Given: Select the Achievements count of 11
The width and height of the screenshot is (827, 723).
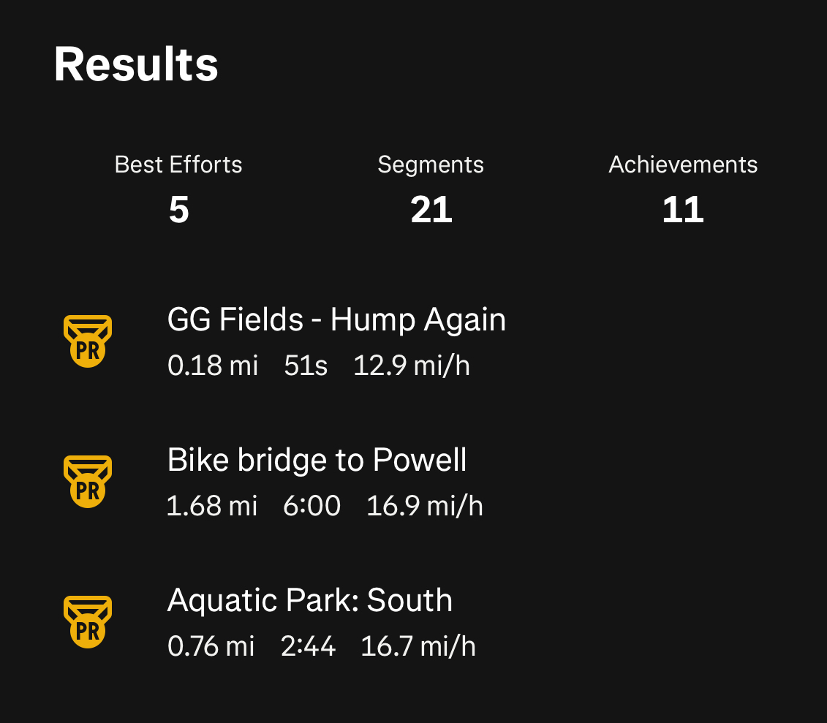Looking at the screenshot, I should [683, 210].
